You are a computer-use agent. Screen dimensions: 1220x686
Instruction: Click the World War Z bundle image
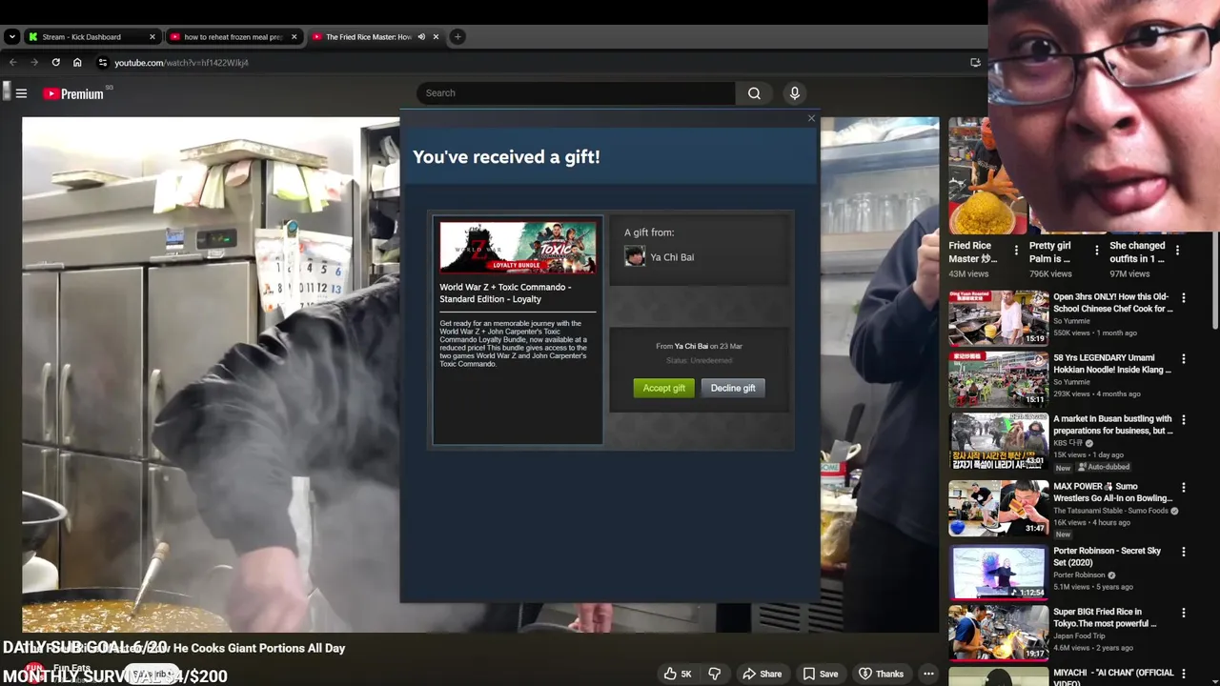518,248
